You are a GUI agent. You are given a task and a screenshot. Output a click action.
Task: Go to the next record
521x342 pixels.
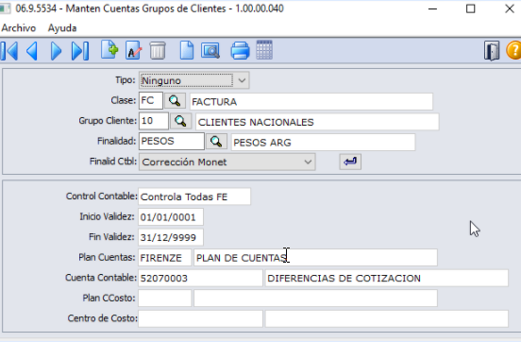pos(56,51)
